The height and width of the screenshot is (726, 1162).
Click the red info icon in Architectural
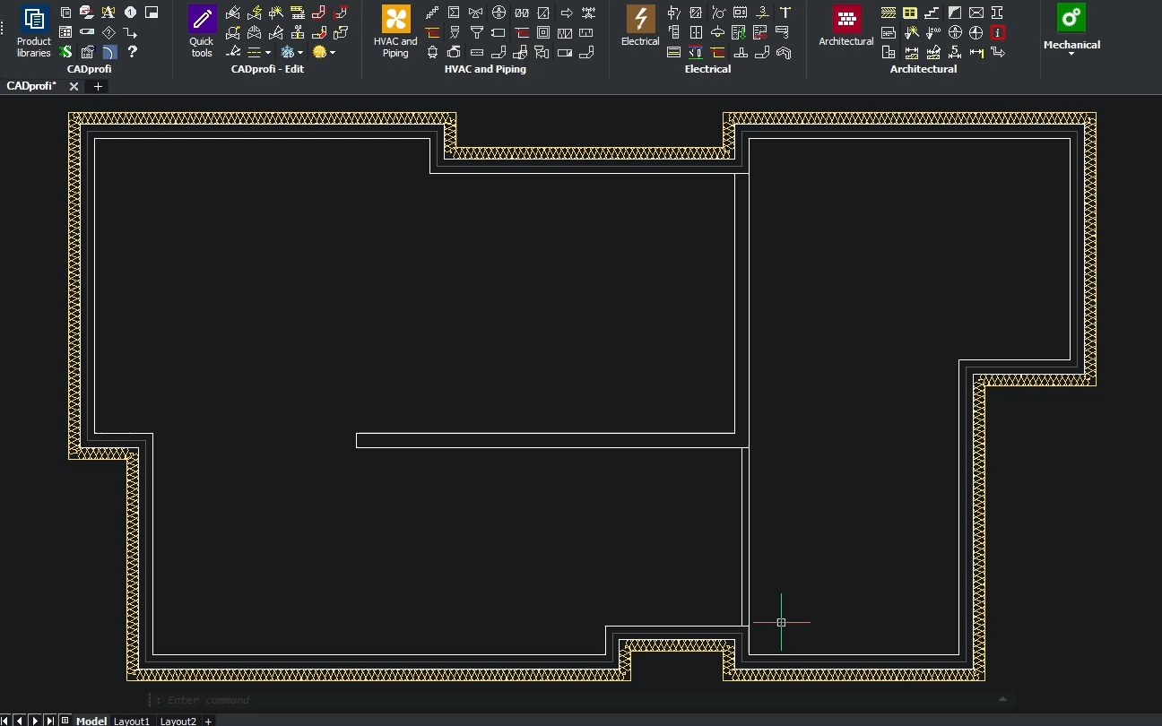coord(998,32)
